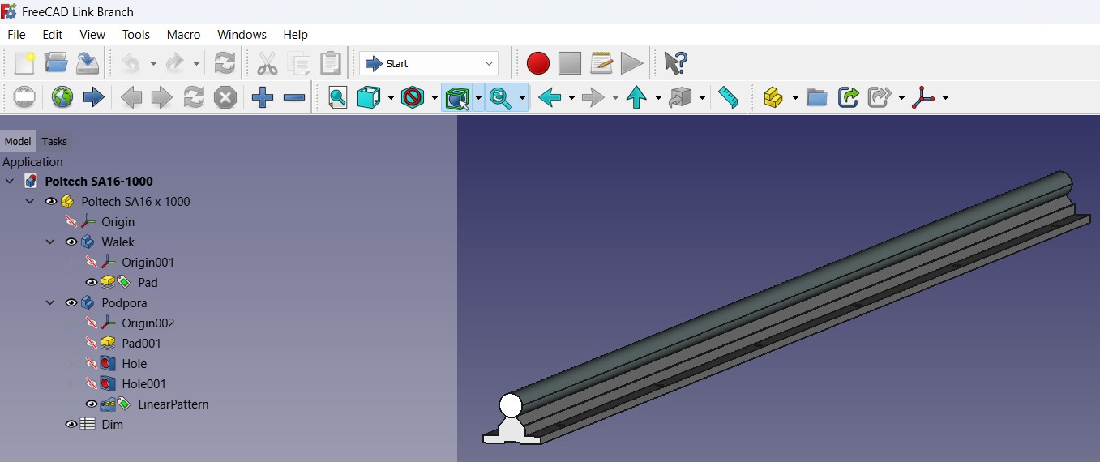Viewport: 1100px width, 462px height.
Task: Open the undo history dropdown arrow
Action: click(x=152, y=63)
